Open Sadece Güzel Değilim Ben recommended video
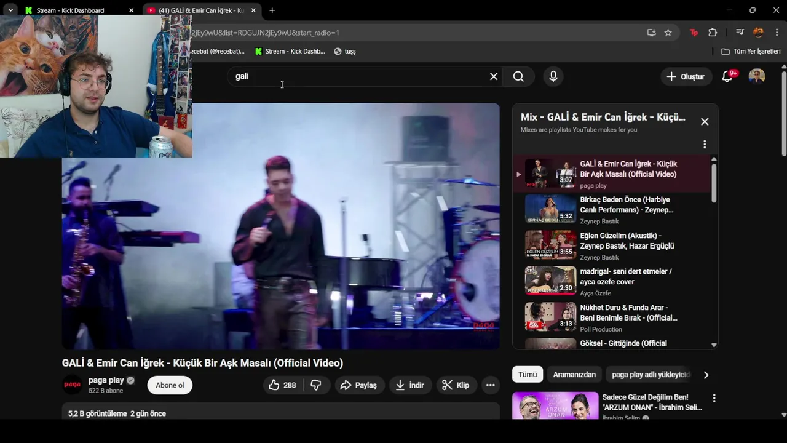 tap(652, 402)
